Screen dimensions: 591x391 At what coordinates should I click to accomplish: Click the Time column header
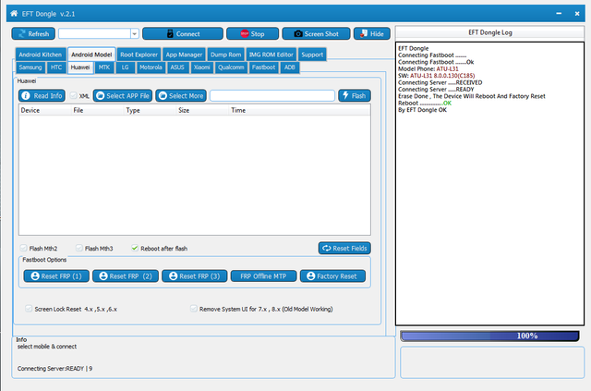(255, 110)
